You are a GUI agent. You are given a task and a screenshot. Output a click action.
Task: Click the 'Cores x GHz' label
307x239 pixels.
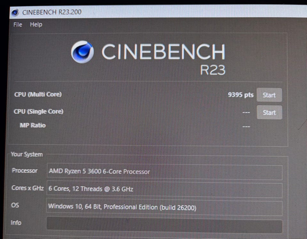(28, 188)
